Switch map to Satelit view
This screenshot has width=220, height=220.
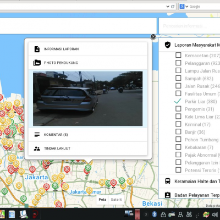click(x=116, y=200)
